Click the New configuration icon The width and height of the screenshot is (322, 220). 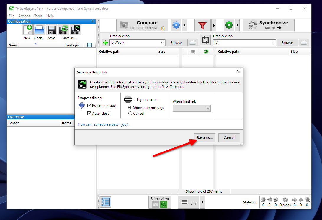pyautogui.click(x=27, y=30)
